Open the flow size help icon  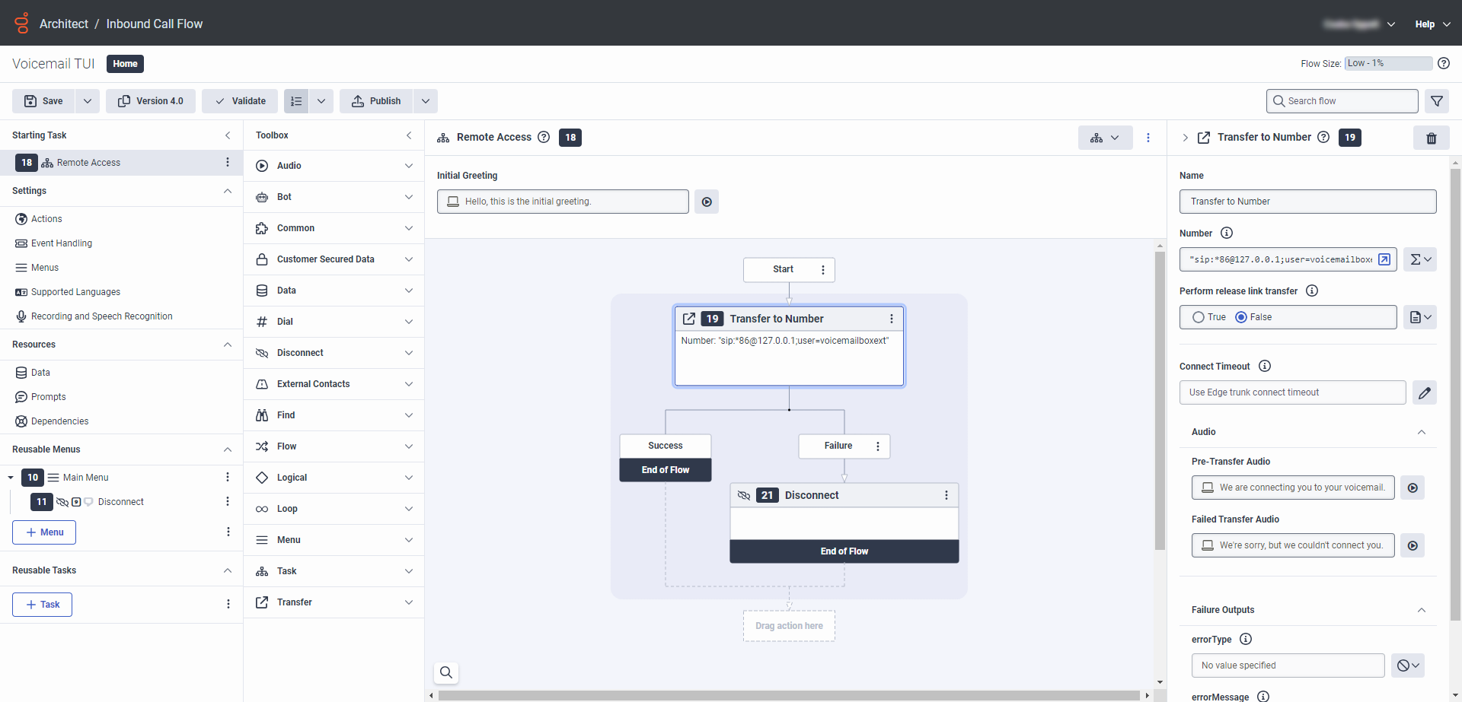tap(1444, 63)
